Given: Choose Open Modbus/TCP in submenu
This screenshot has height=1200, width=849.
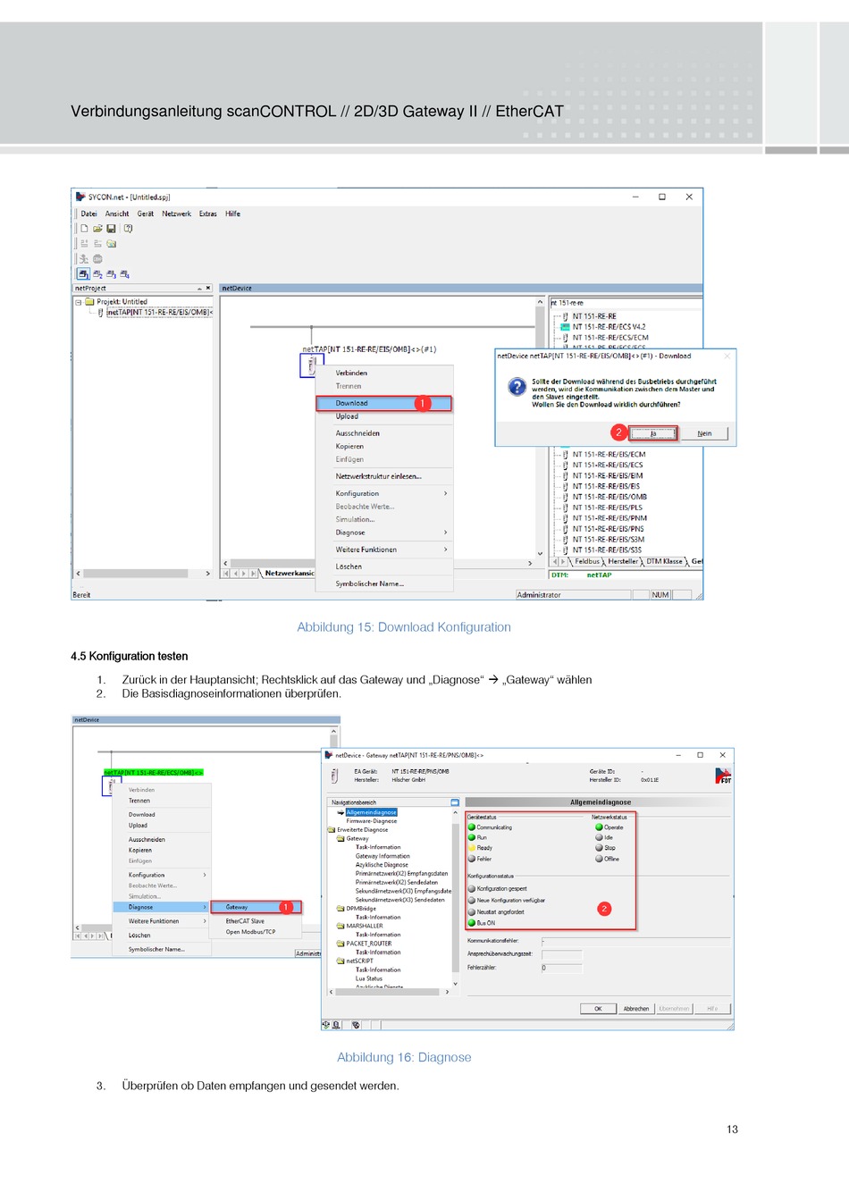Looking at the screenshot, I should [x=250, y=932].
